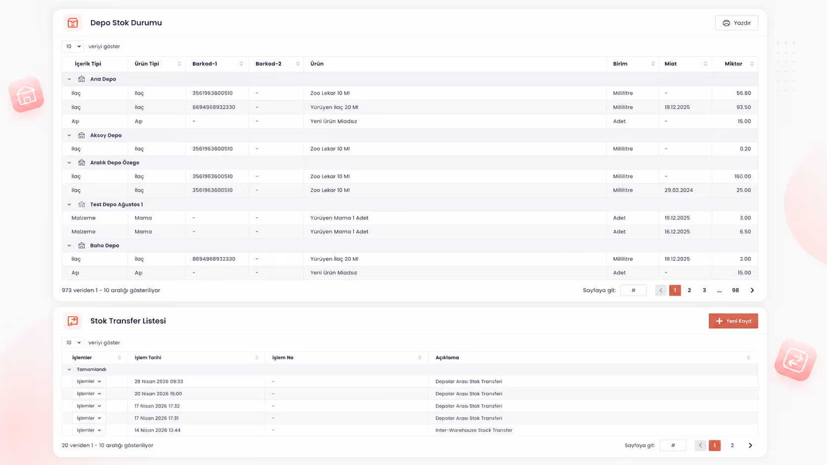Go to previous page of stock table

661,291
